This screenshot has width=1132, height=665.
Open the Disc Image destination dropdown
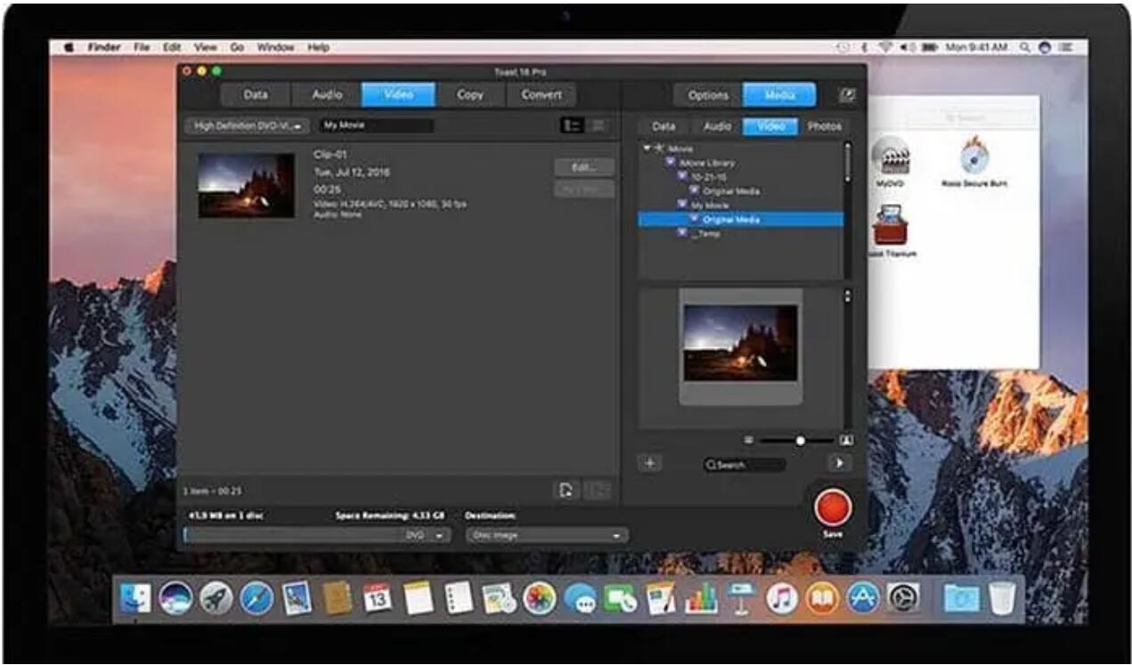coord(545,535)
